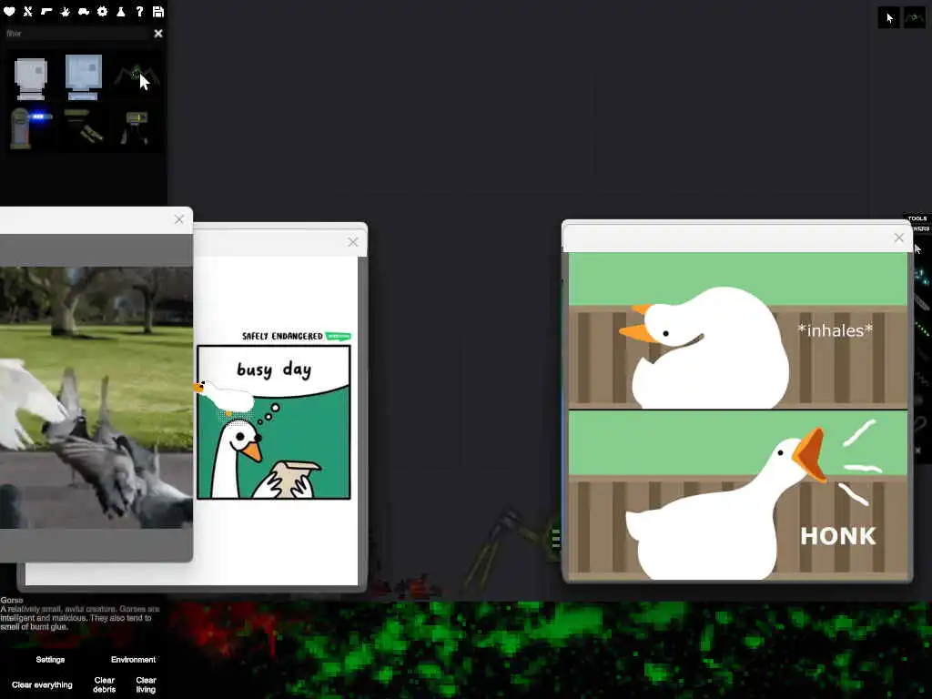Click the pigeon photo image
Screen dimensions: 932x699
[x=96, y=397]
